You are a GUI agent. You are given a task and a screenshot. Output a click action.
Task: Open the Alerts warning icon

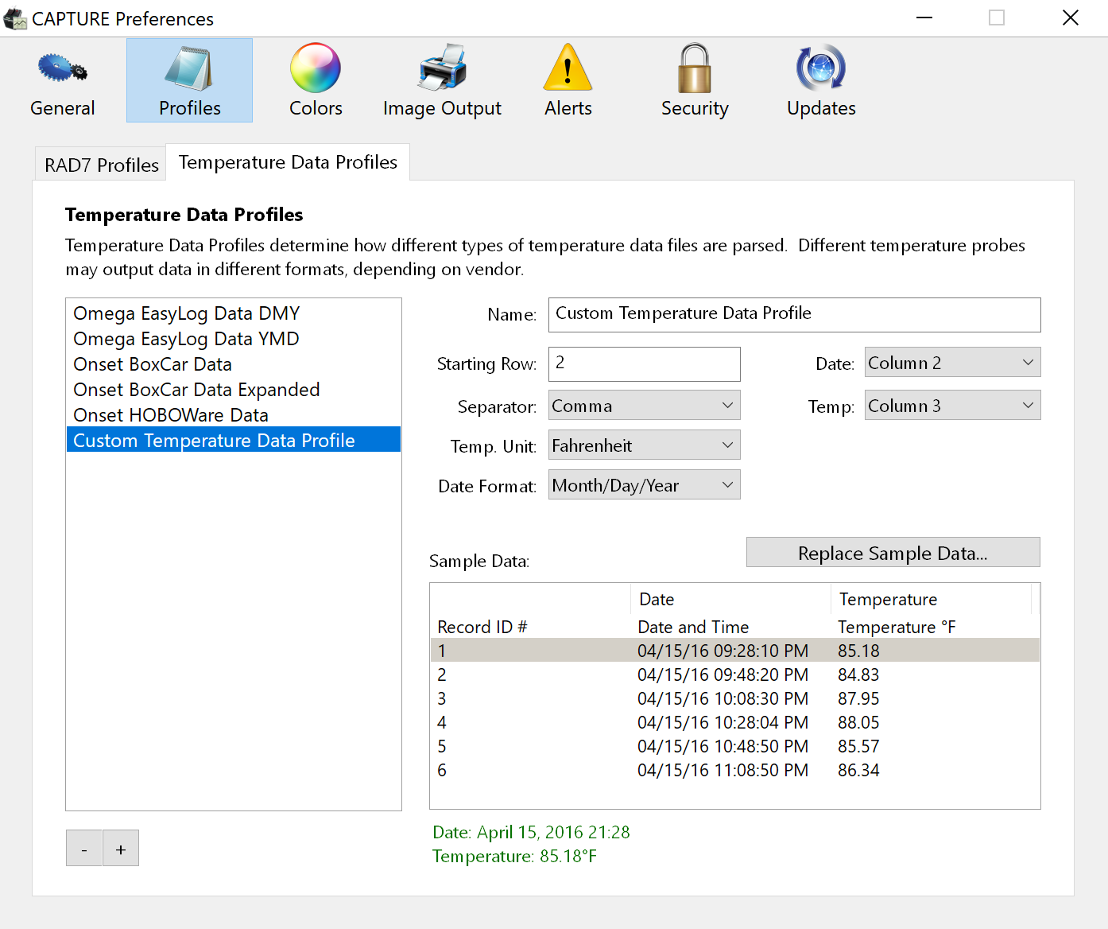click(x=568, y=68)
